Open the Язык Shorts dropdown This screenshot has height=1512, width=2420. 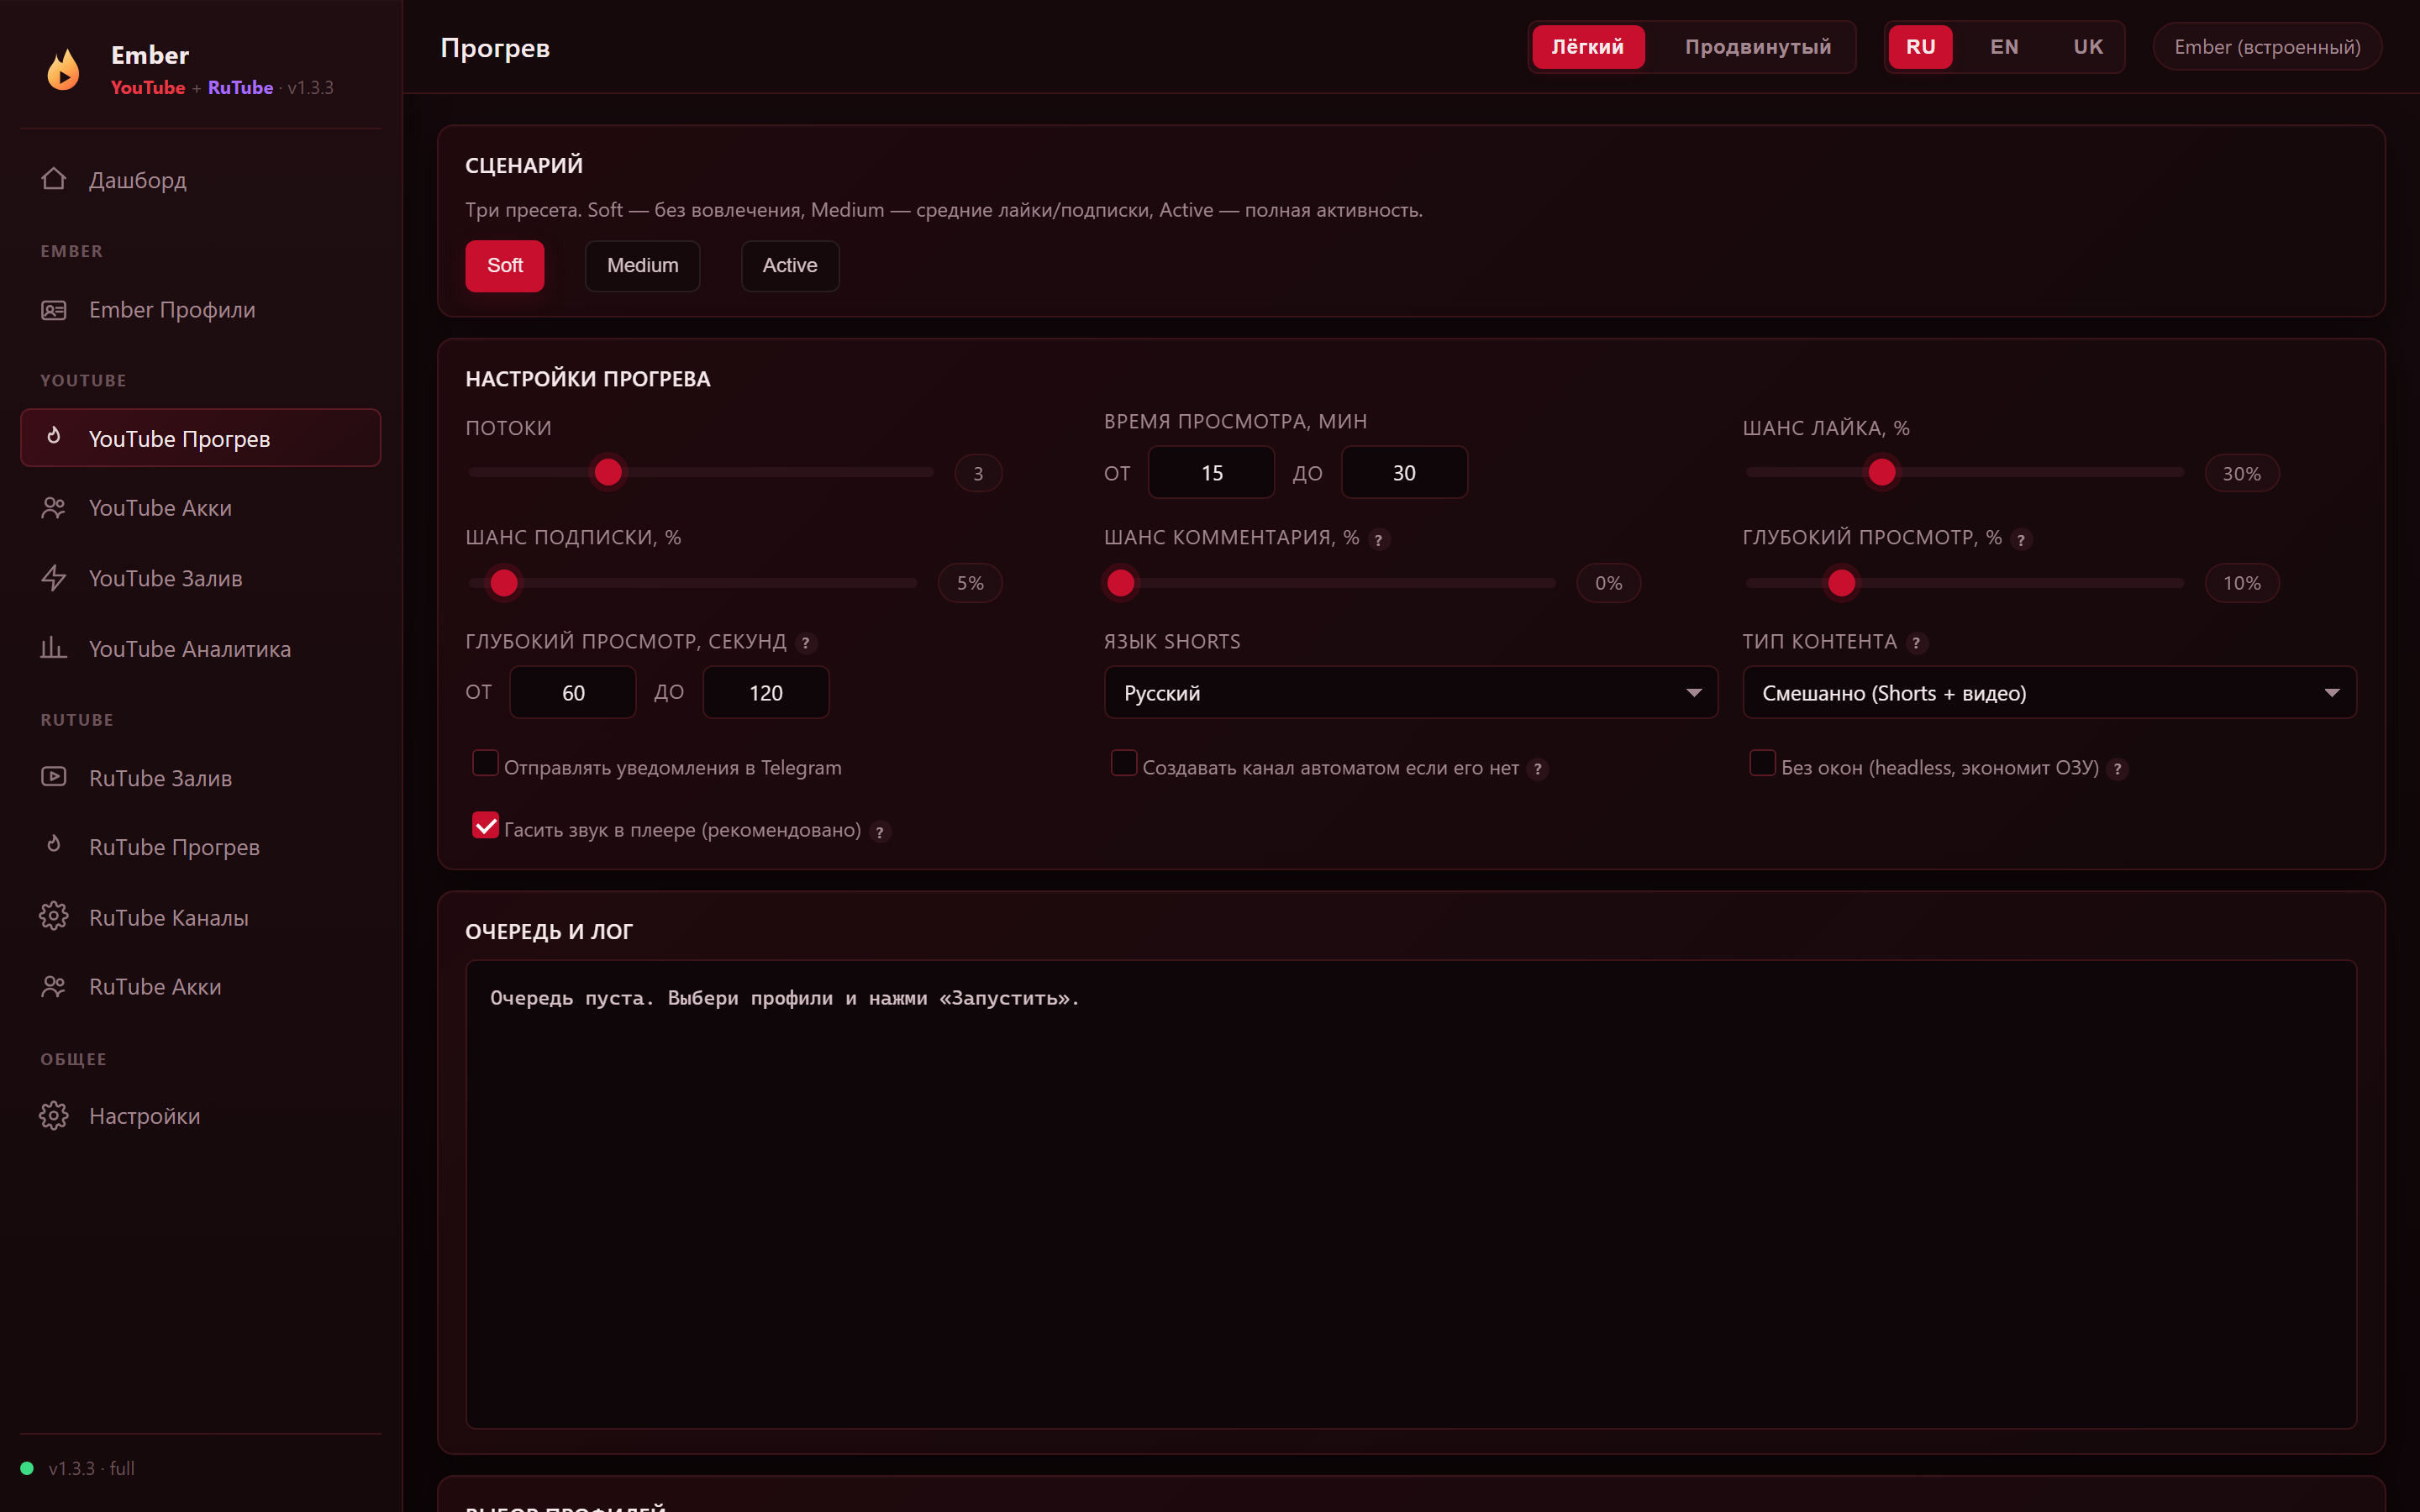[1410, 693]
